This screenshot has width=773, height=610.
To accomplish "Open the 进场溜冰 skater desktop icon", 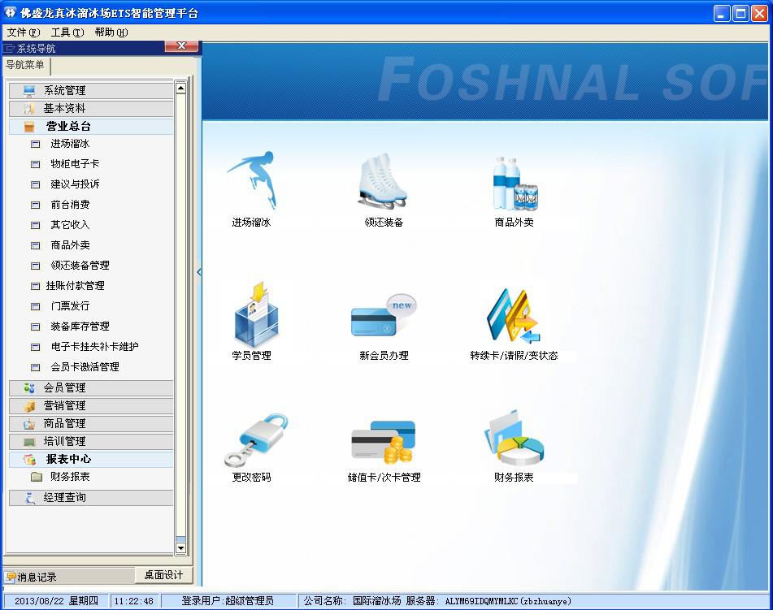I will point(251,181).
